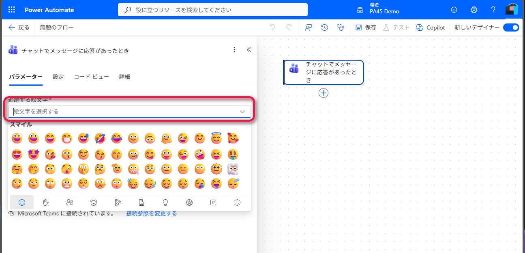
Task: Select the smiling face with halo emoji
Action: point(216,138)
